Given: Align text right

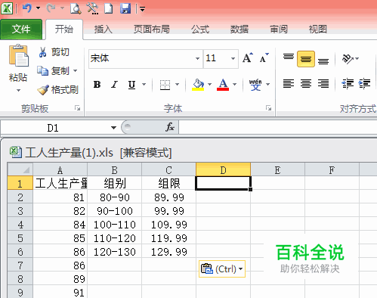Looking at the screenshot, I should tap(323, 83).
